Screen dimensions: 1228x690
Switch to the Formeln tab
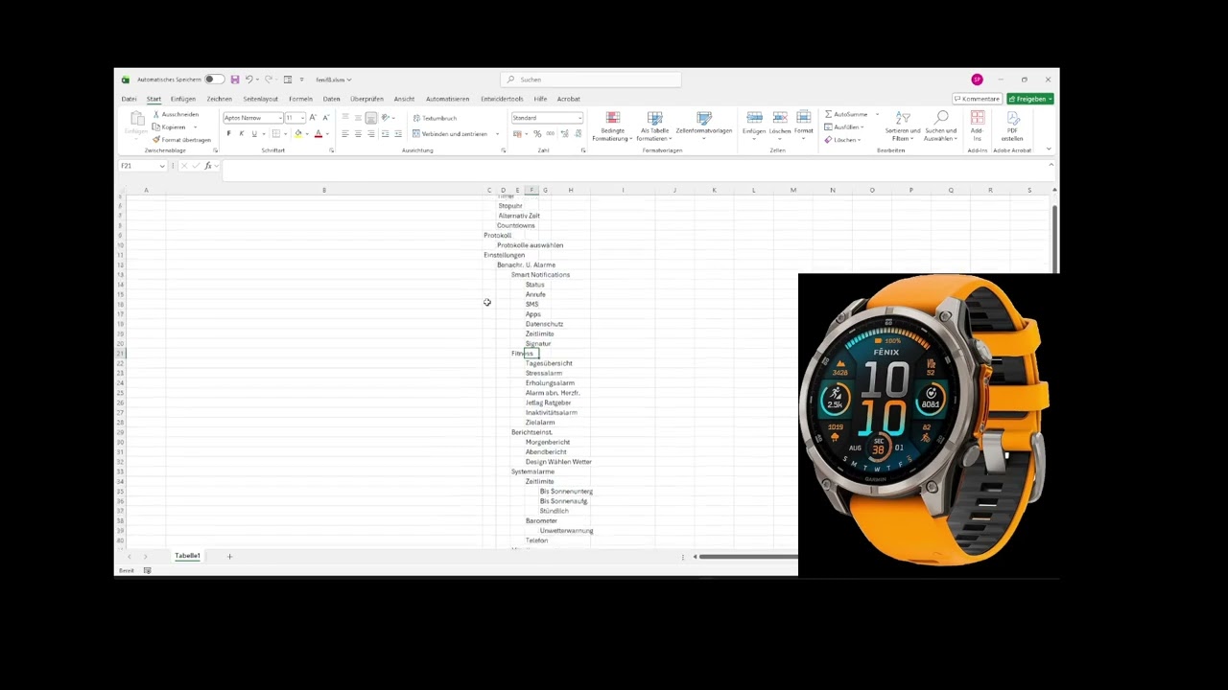300,99
